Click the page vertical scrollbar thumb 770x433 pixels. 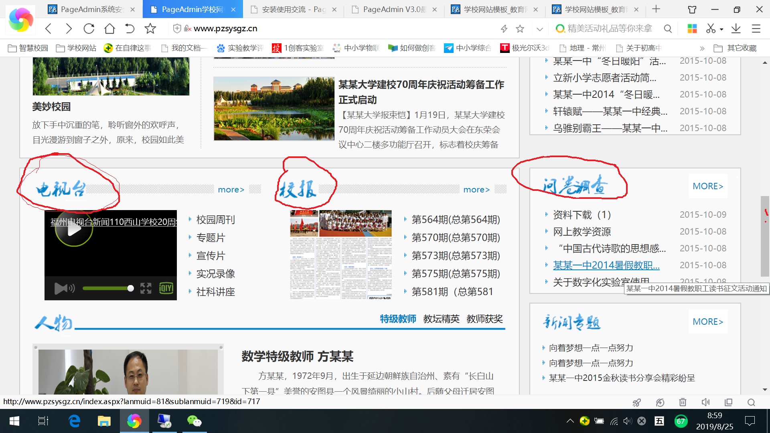click(765, 236)
